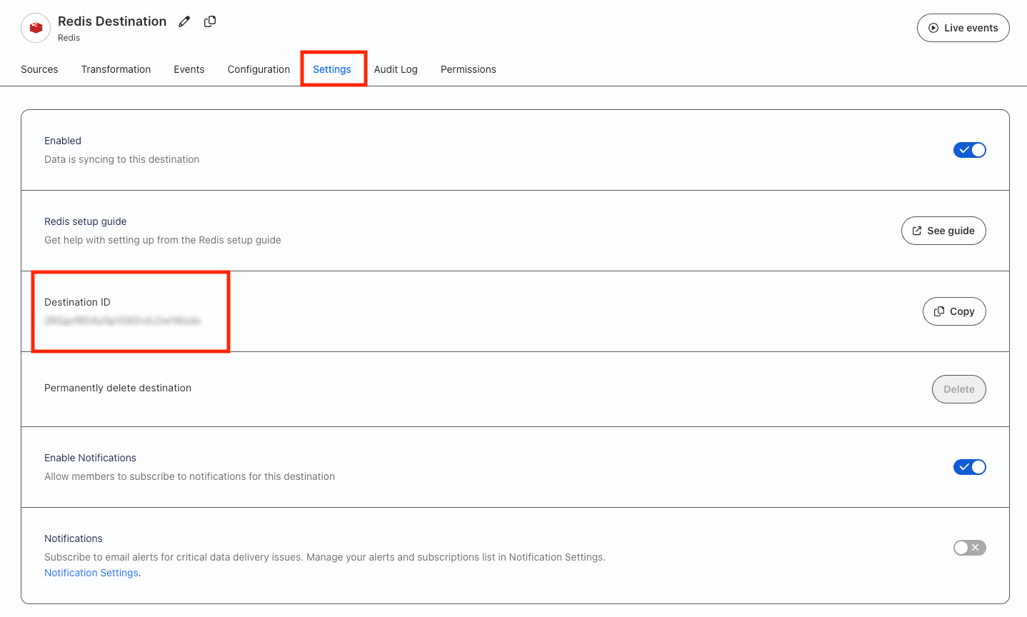Viewport: 1027px width, 617px height.
Task: Click the 'Enabled' setting label
Action: click(63, 141)
